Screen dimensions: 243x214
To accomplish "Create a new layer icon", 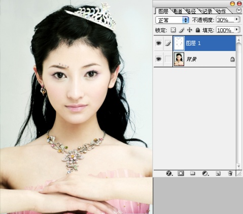I will point(218,174).
